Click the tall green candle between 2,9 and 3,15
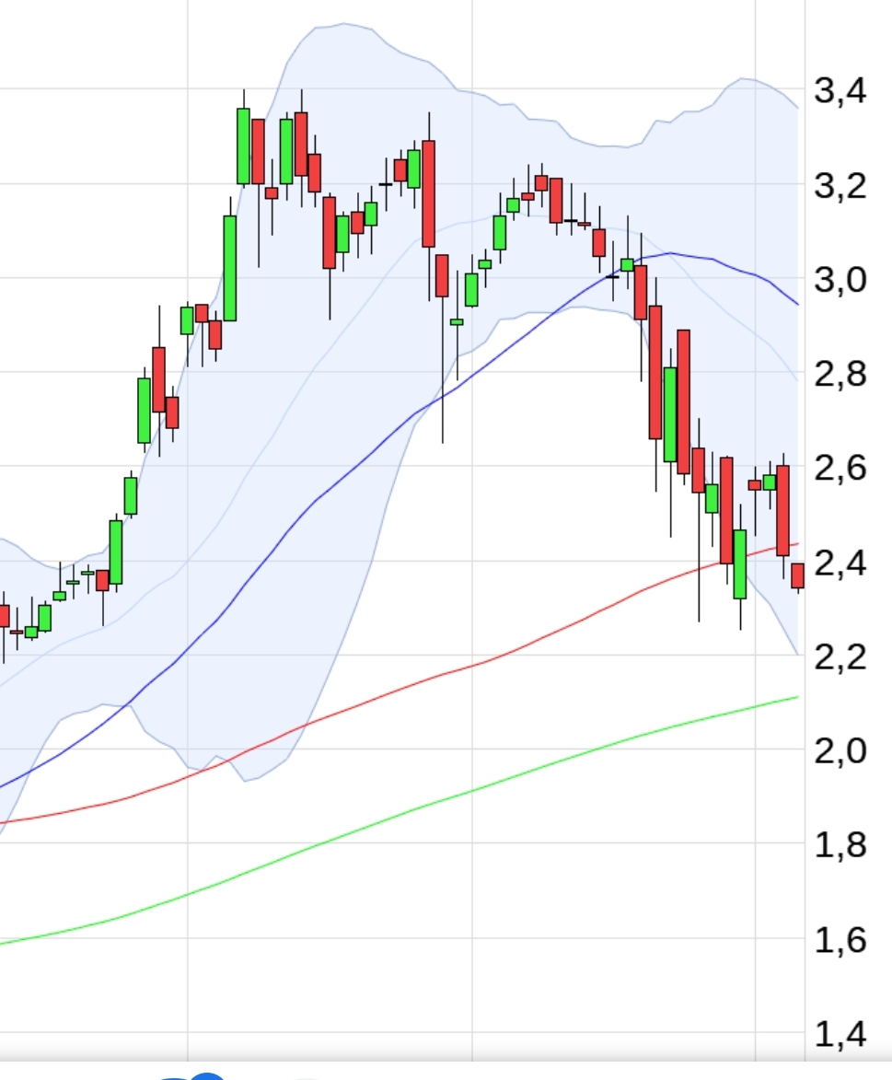Viewport: 892px width, 1080px height. [x=230, y=267]
